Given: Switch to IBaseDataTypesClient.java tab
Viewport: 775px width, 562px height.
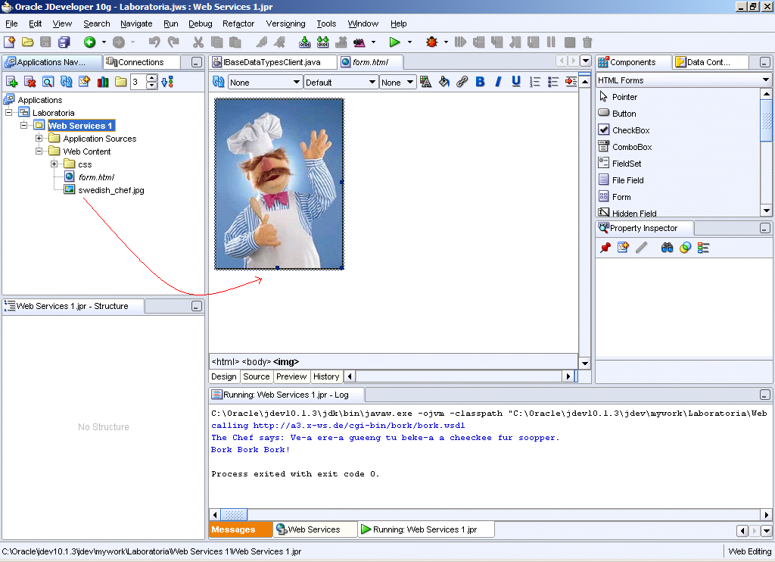Looking at the screenshot, I should coord(272,62).
